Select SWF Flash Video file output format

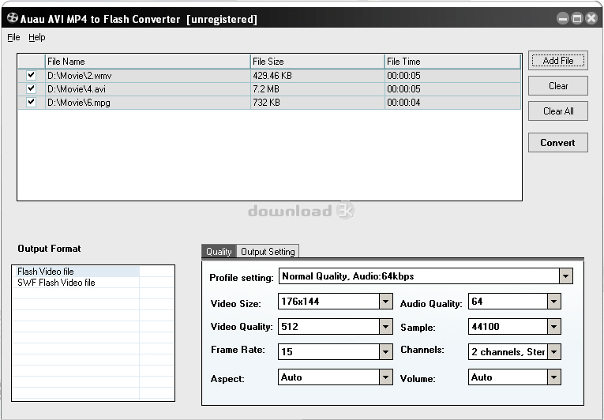56,283
